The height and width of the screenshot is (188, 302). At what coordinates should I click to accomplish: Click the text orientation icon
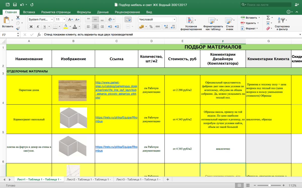pyautogui.click(x=110, y=20)
